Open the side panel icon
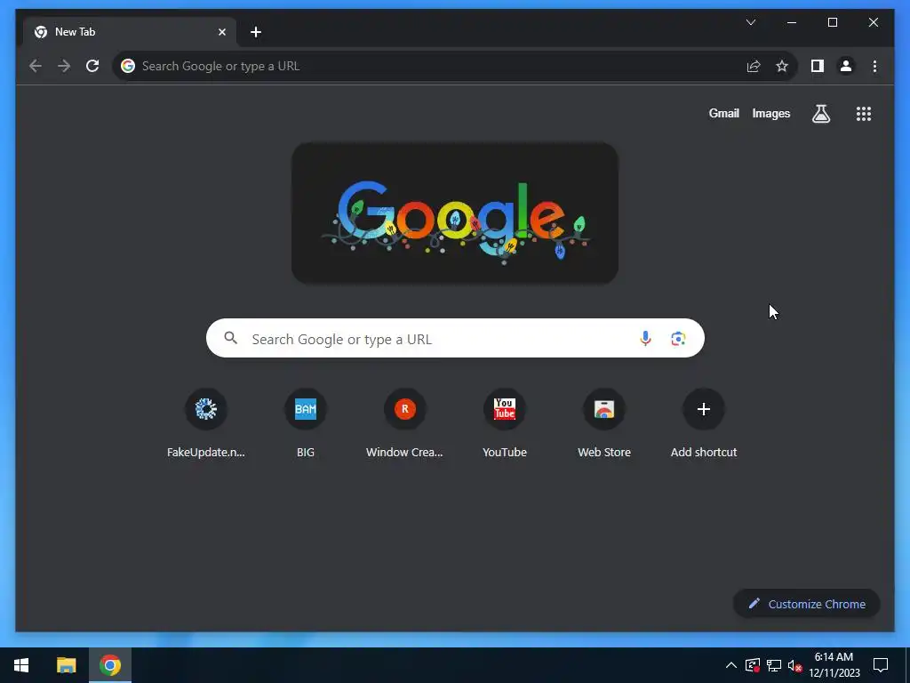 tap(818, 66)
